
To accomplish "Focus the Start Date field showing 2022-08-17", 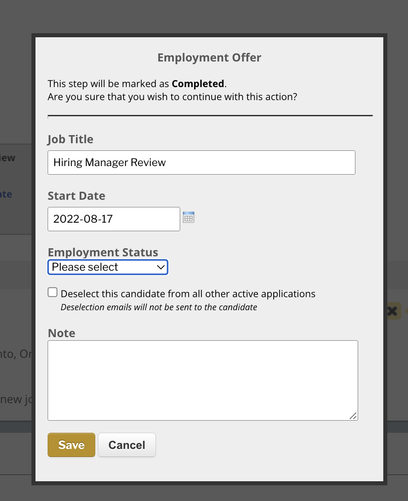I will coord(114,219).
